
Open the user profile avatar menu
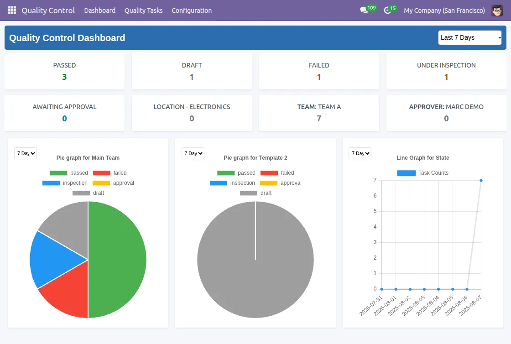[x=498, y=10]
